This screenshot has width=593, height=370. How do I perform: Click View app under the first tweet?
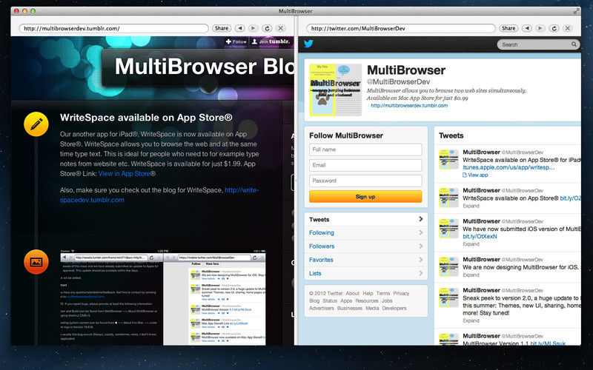click(x=475, y=175)
